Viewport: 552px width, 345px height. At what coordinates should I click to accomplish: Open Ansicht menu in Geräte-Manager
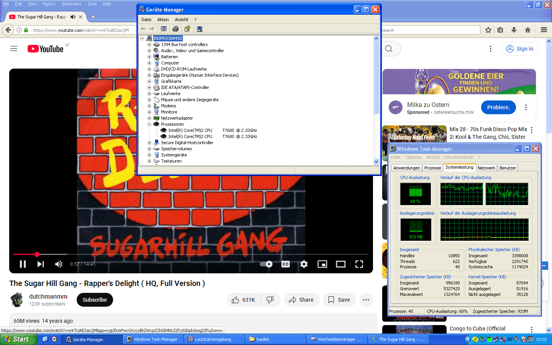coord(182,20)
